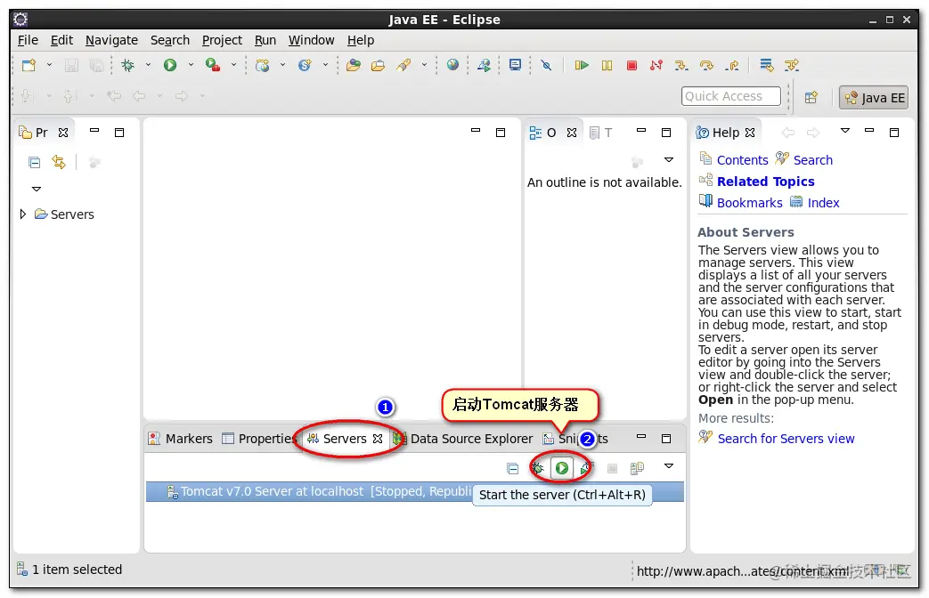This screenshot has height=598, width=929.
Task: Click the Resume debug icon
Action: (582, 65)
